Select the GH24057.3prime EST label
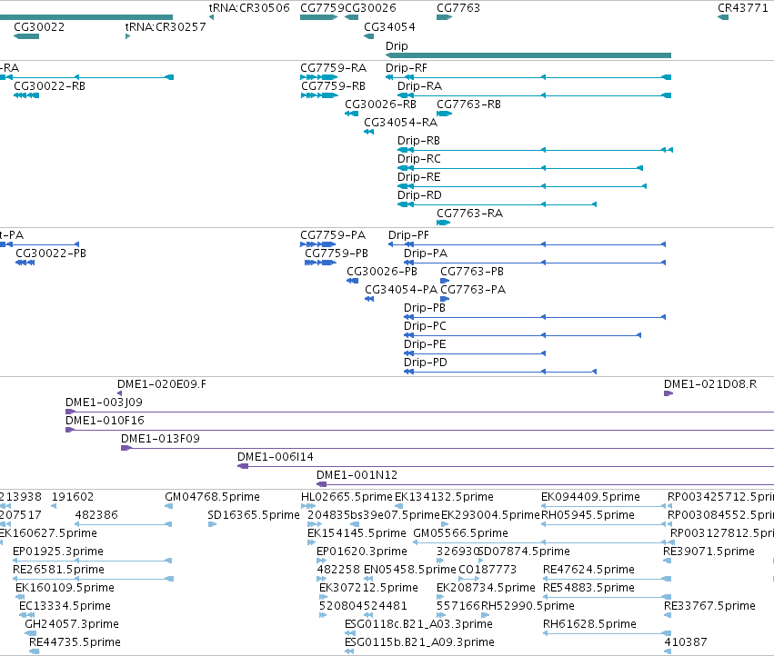Image resolution: width=774 pixels, height=656 pixels. 72,624
